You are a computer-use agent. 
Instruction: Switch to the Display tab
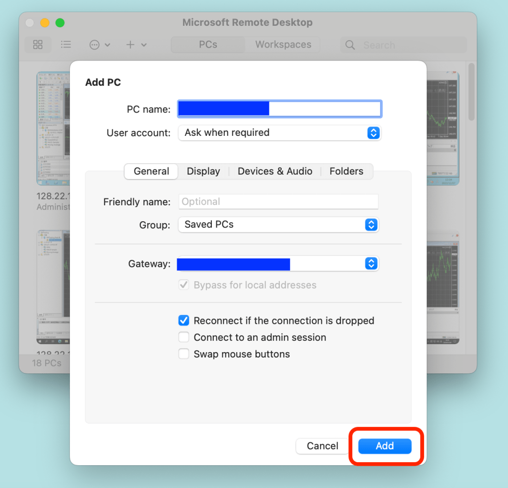(x=203, y=171)
